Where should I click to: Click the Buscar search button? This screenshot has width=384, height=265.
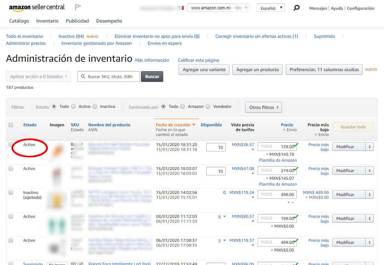tap(152, 77)
